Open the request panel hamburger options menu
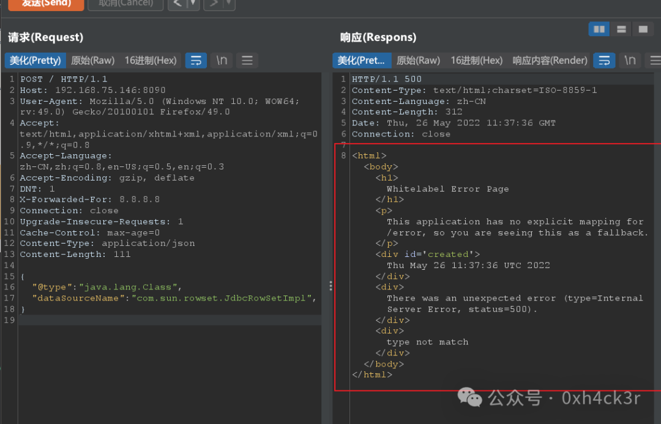Image resolution: width=661 pixels, height=424 pixels. 247,61
